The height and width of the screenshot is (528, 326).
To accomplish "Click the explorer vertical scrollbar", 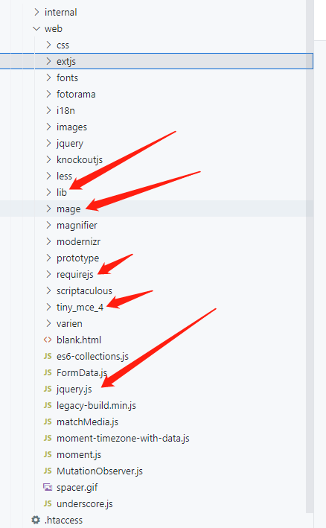I will 310,256.
